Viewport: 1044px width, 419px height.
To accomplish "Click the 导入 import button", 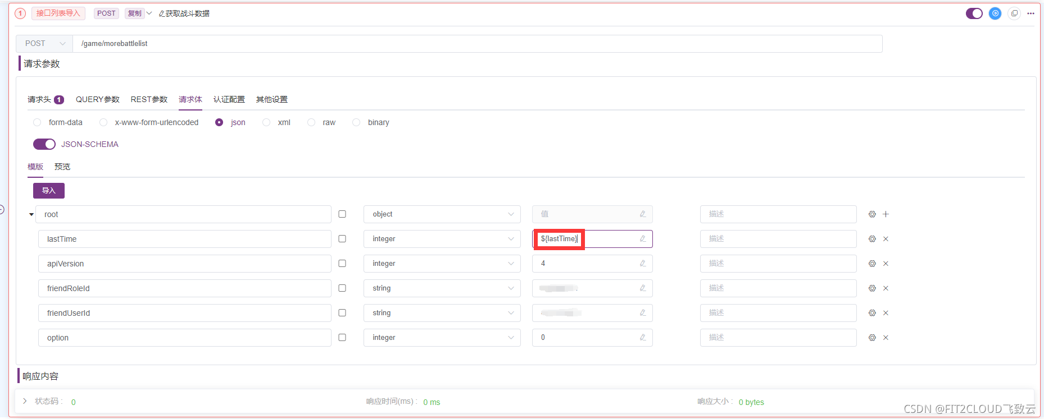I will (x=49, y=191).
